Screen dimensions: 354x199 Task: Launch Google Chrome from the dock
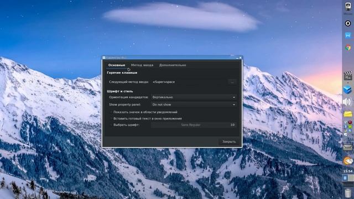(348, 48)
